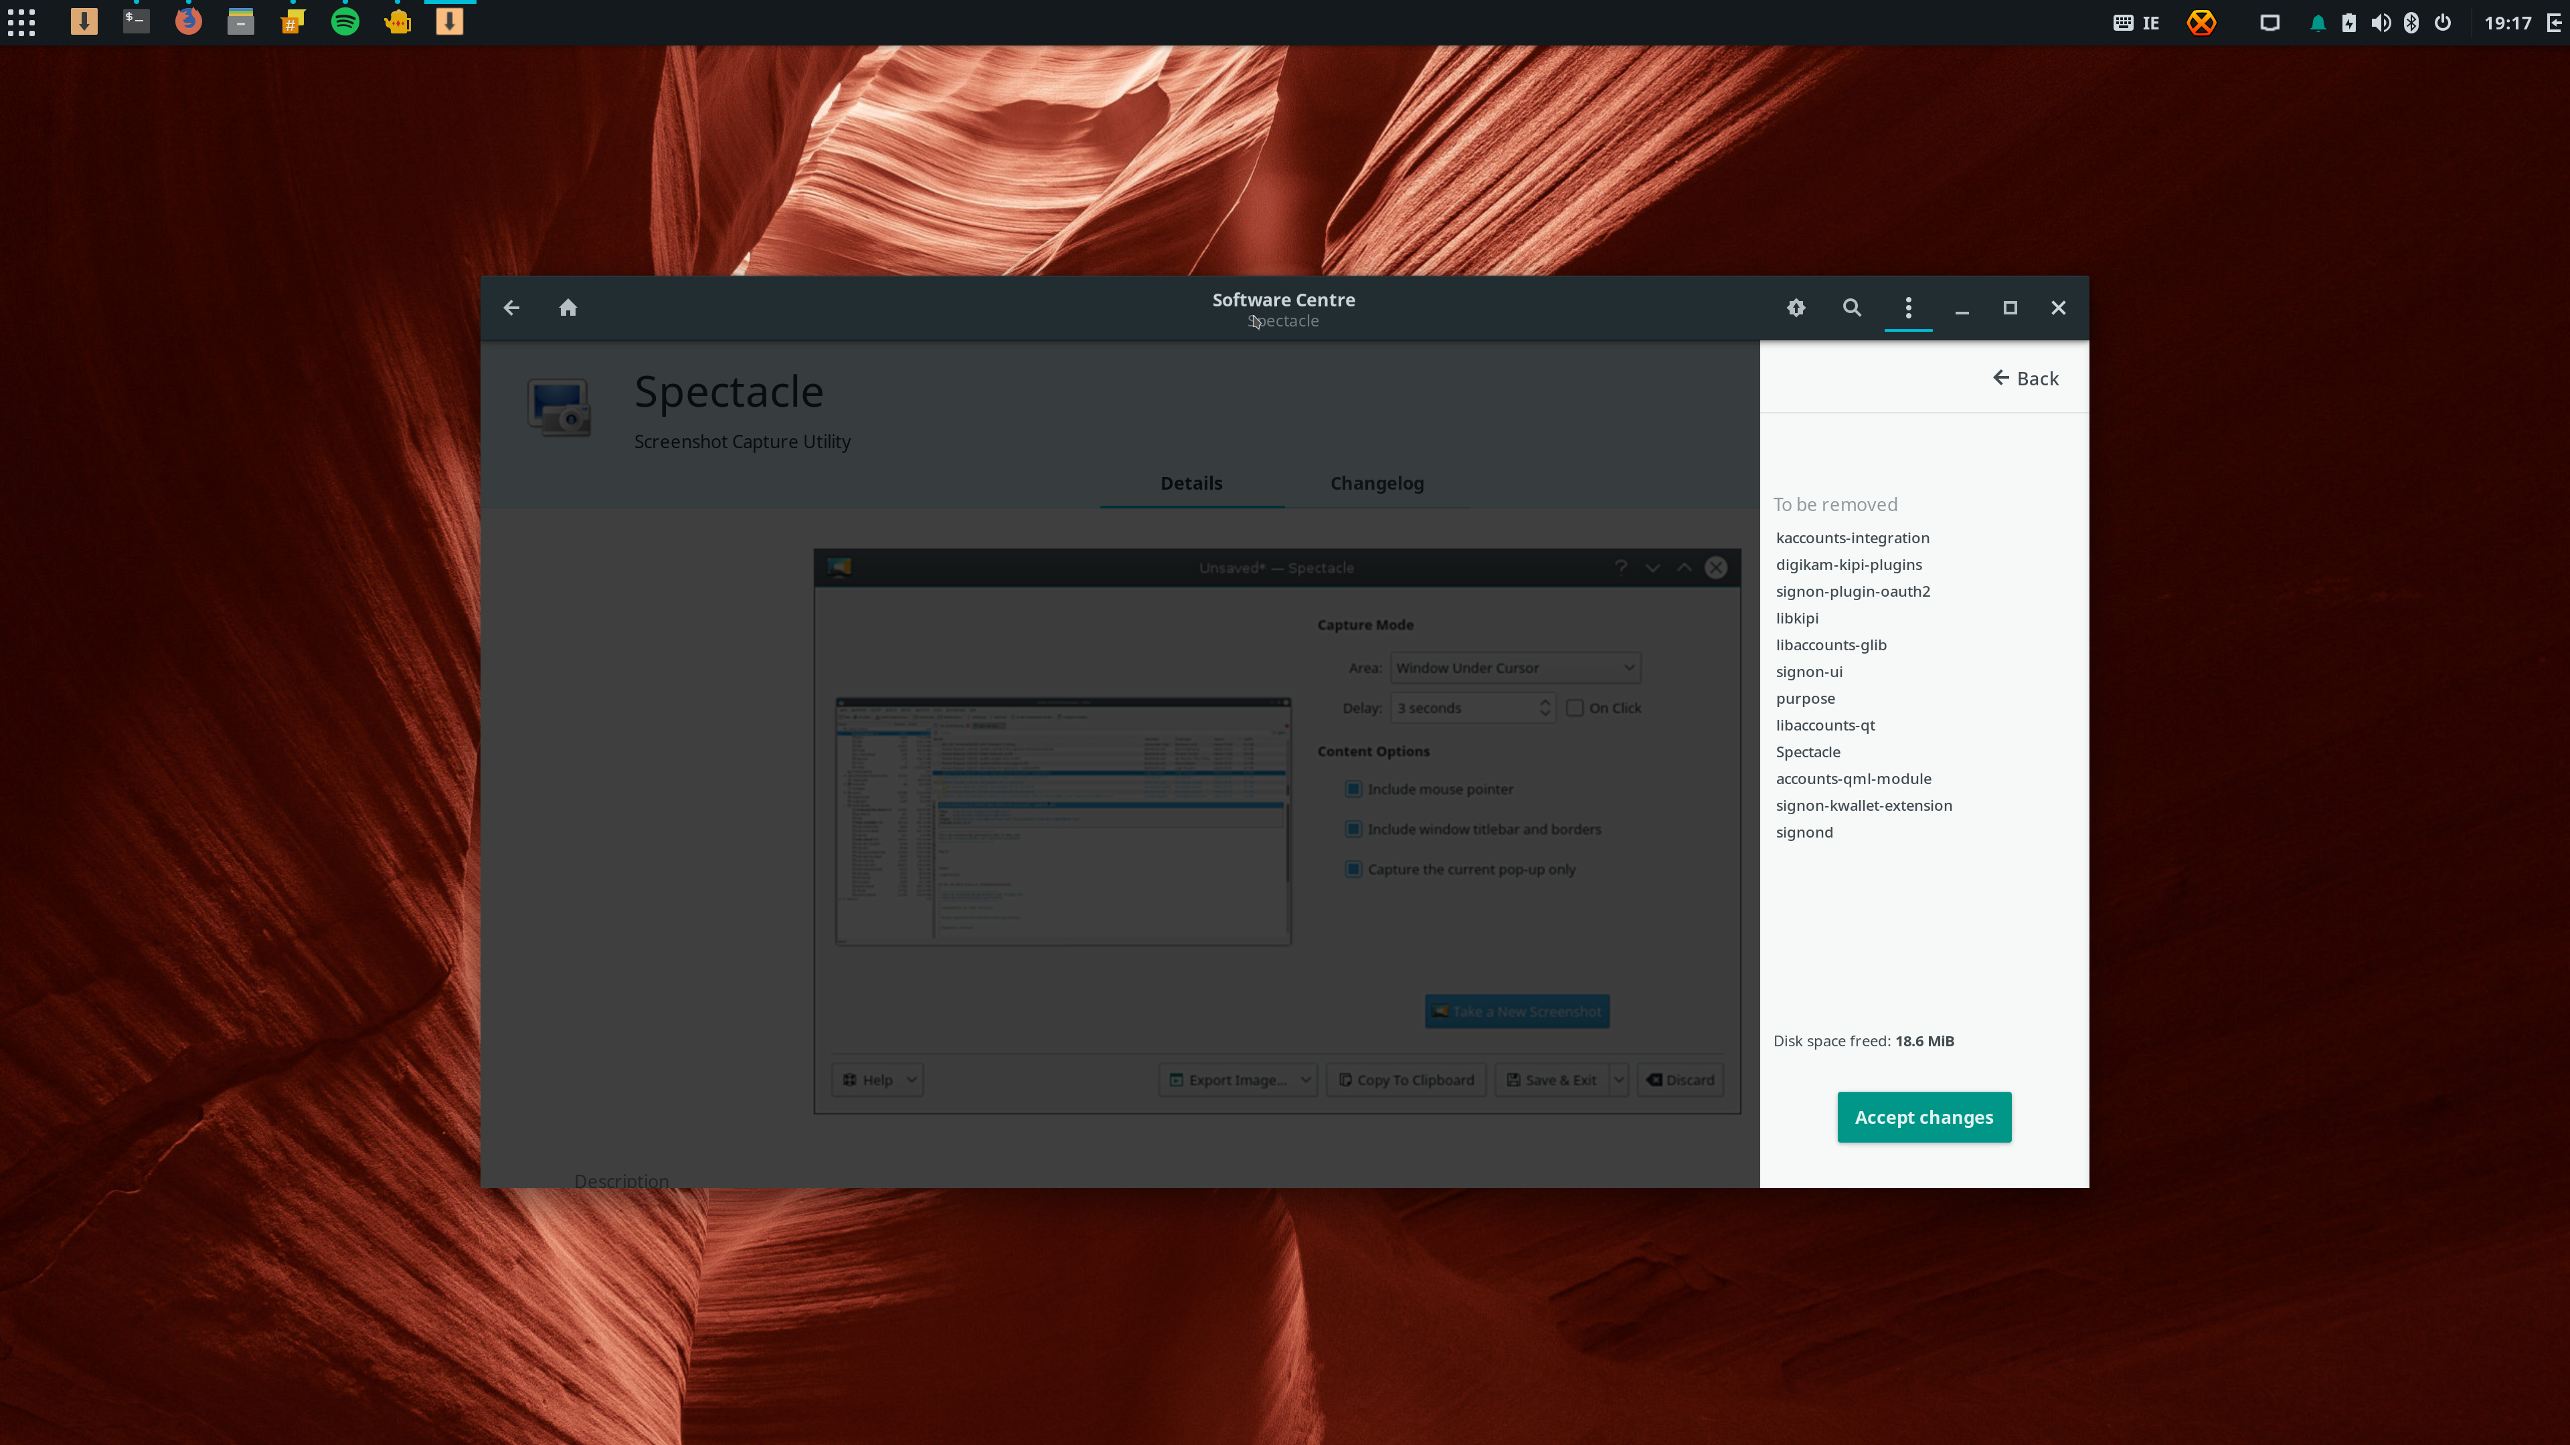Click the To be removed heading
The height and width of the screenshot is (1445, 2570).
1834,504
